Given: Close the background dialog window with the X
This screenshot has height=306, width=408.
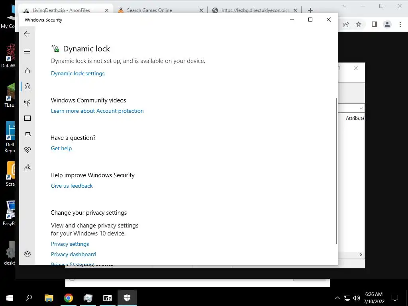Looking at the screenshot, I should [356, 68].
